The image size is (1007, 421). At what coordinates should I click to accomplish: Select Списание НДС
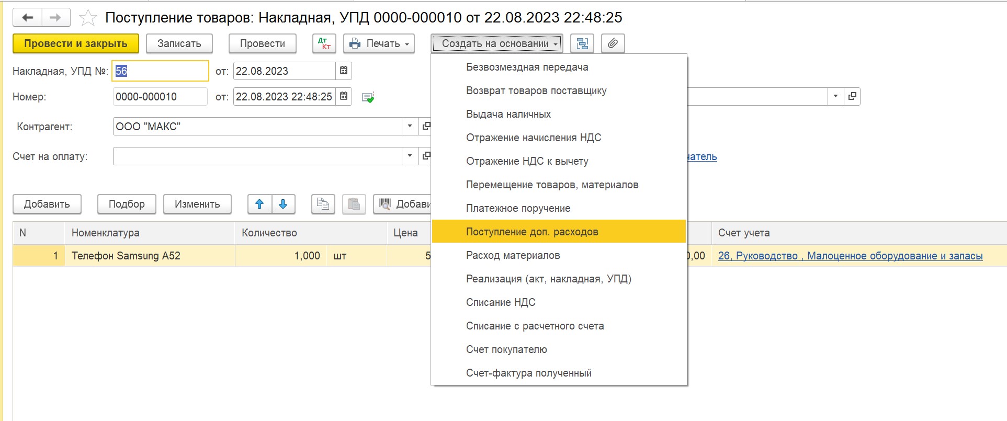(x=559, y=302)
